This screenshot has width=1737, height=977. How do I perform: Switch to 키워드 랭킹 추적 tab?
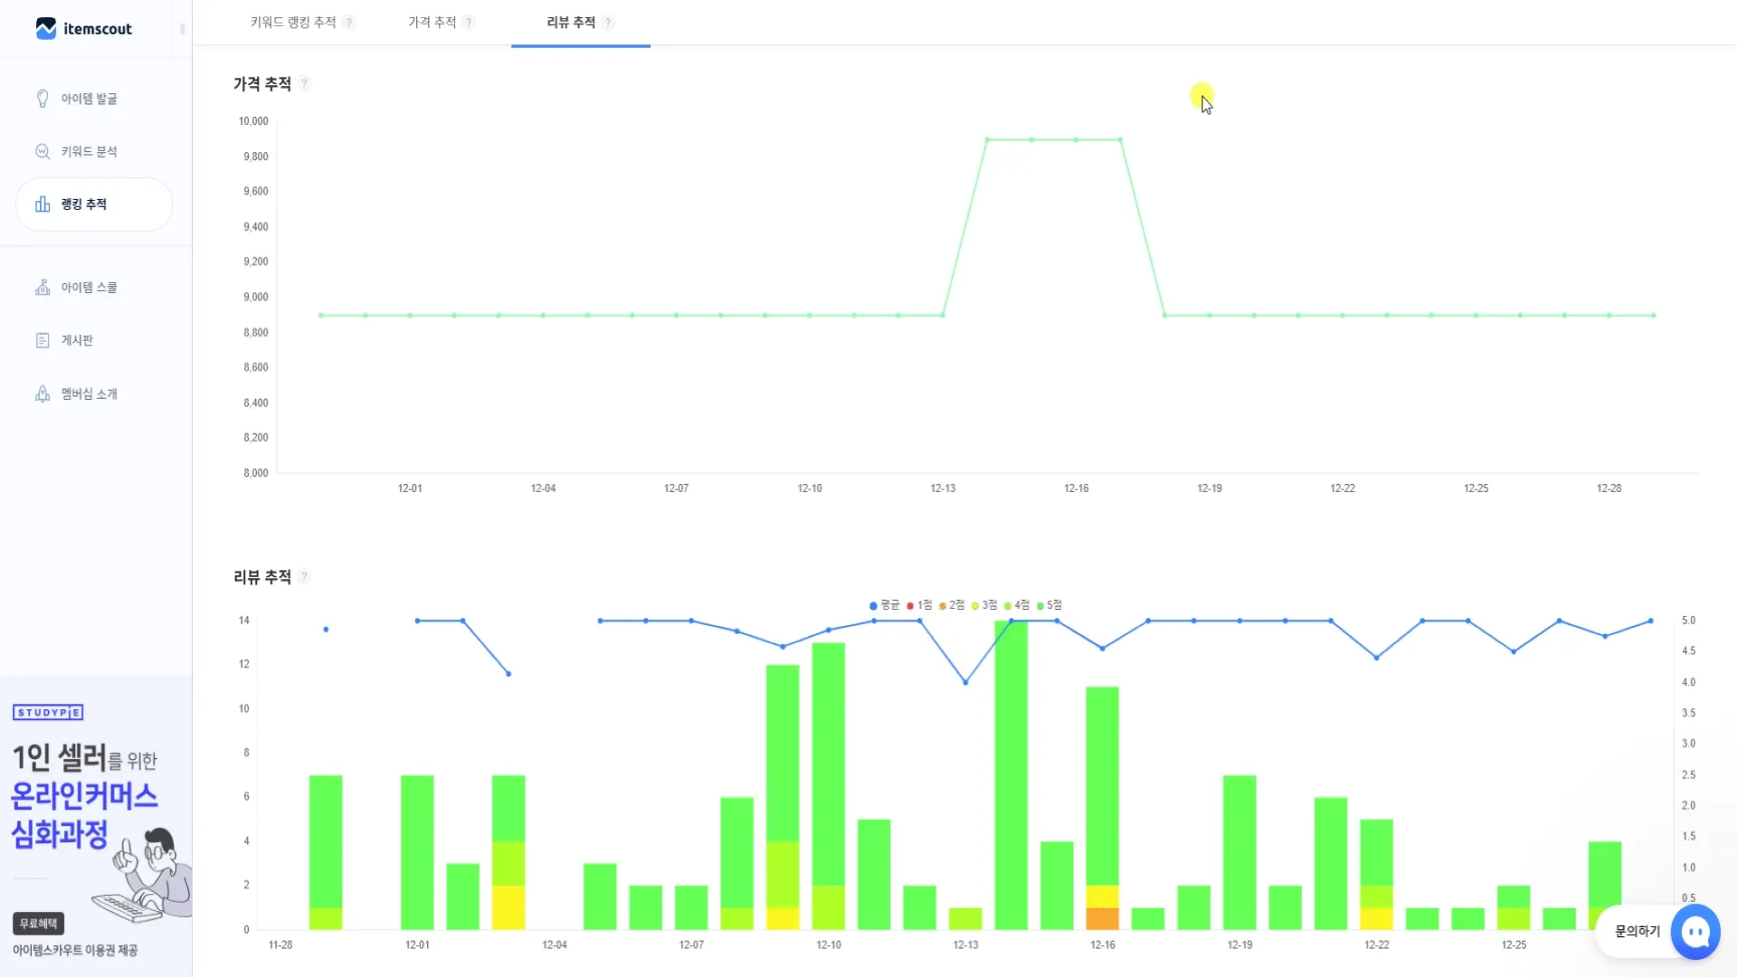(293, 23)
